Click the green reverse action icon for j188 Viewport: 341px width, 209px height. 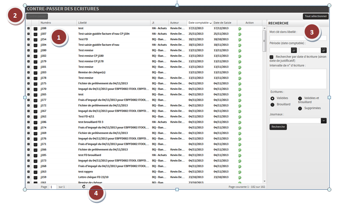(240, 29)
